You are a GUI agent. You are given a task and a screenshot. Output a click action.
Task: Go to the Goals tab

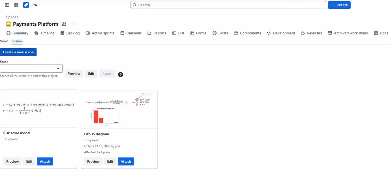(220, 33)
